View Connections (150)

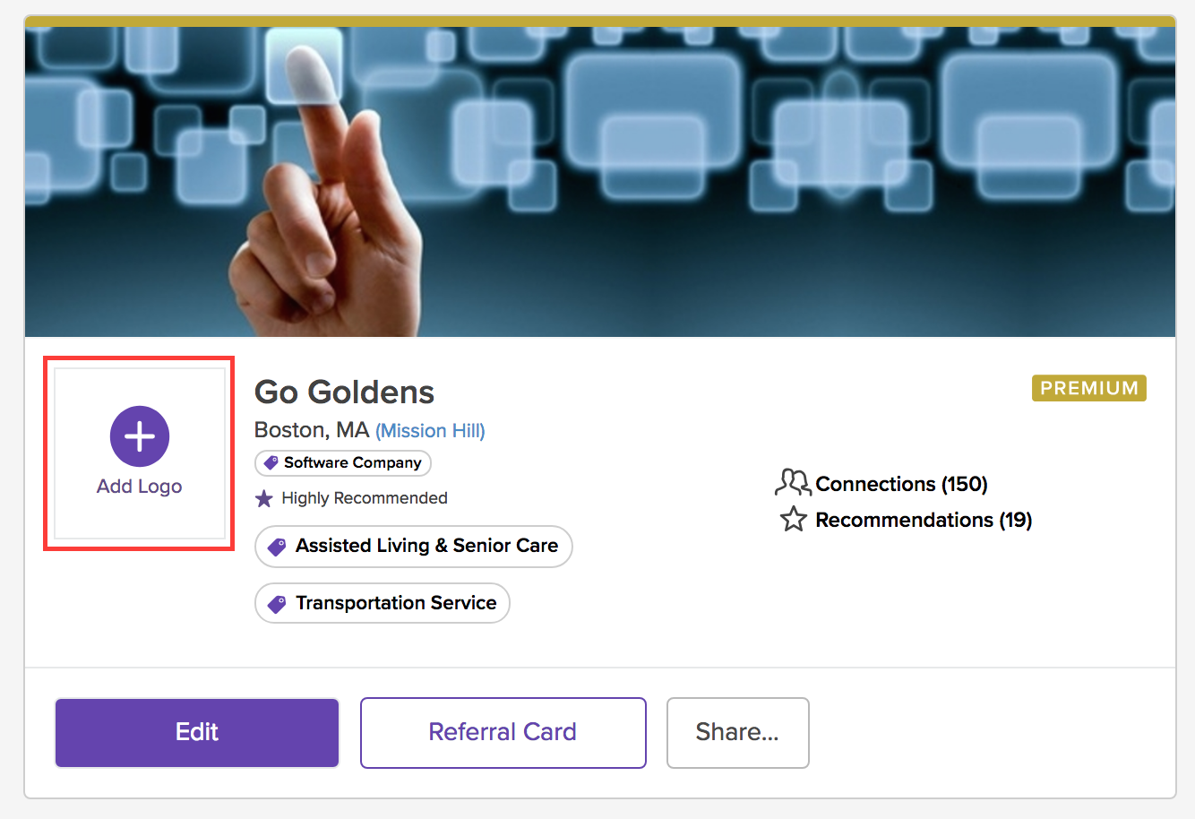pos(901,484)
